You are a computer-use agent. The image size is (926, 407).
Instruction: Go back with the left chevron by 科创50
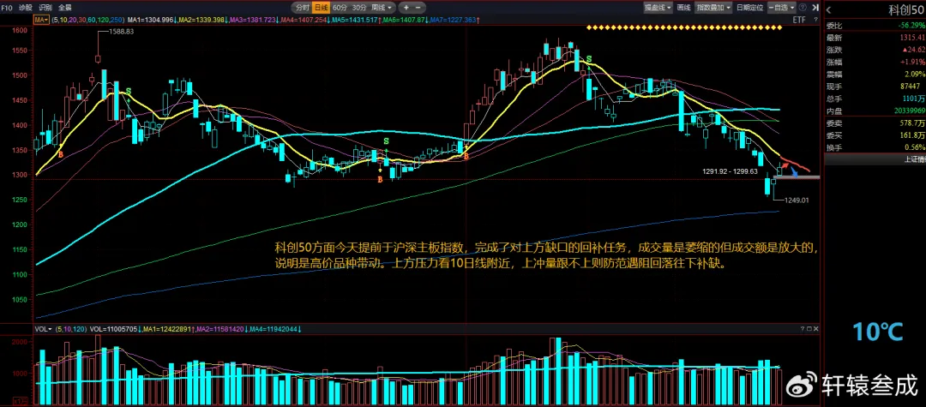[829, 9]
